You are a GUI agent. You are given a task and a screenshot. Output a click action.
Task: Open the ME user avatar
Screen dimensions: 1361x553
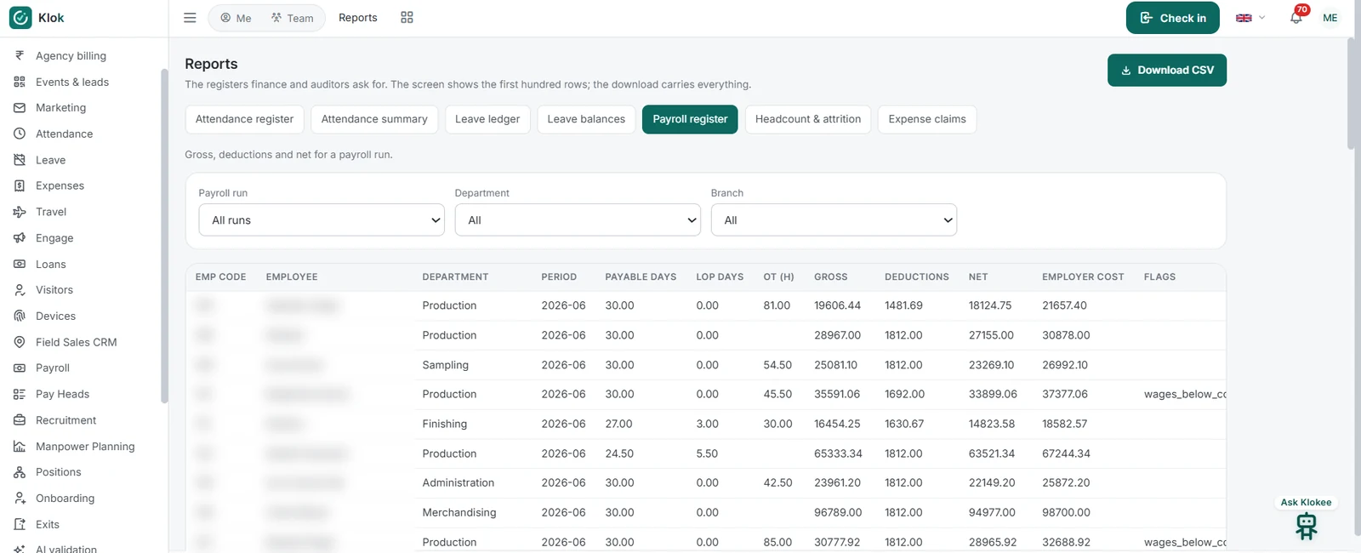point(1330,18)
